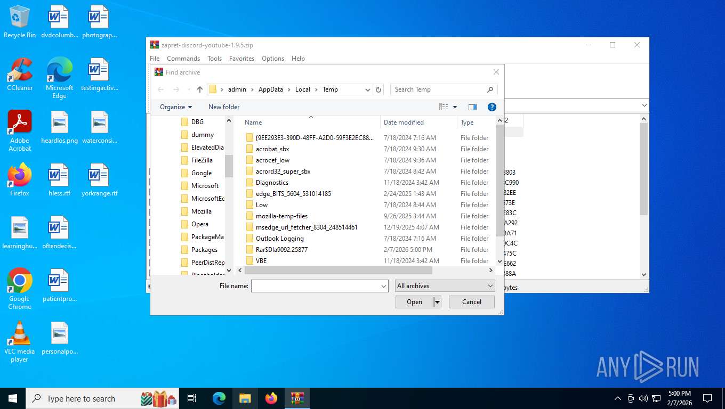Open the Adobe Acrobat desktop shortcut
This screenshot has width=725, height=409.
point(20,131)
